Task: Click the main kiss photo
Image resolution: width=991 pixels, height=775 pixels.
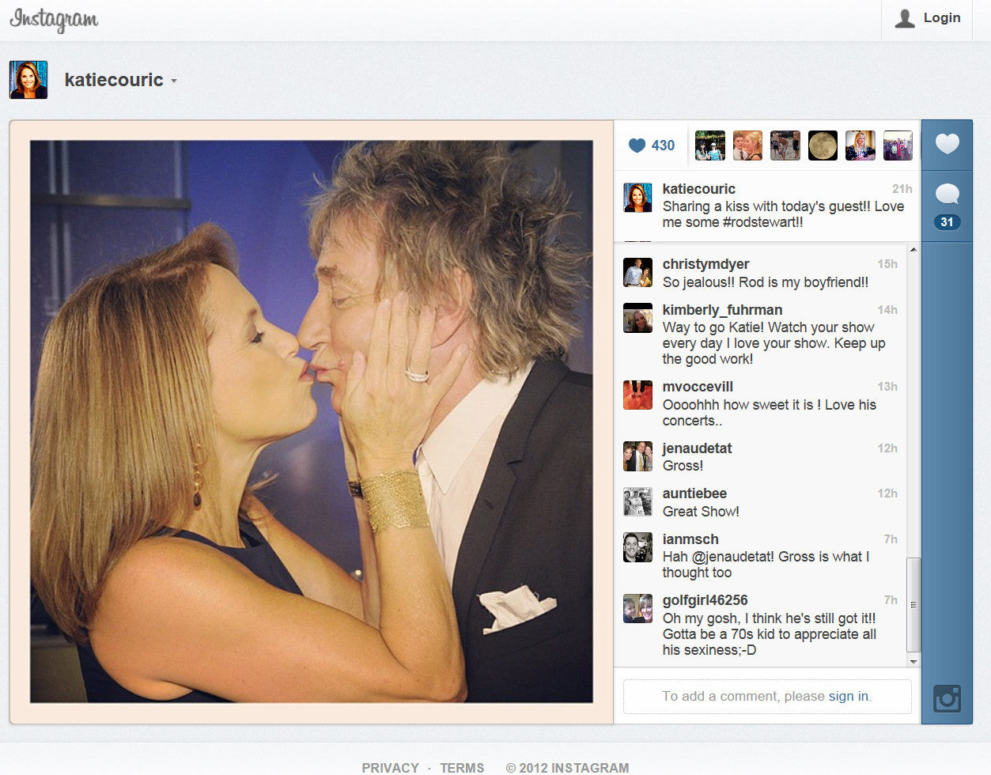Action: click(311, 422)
